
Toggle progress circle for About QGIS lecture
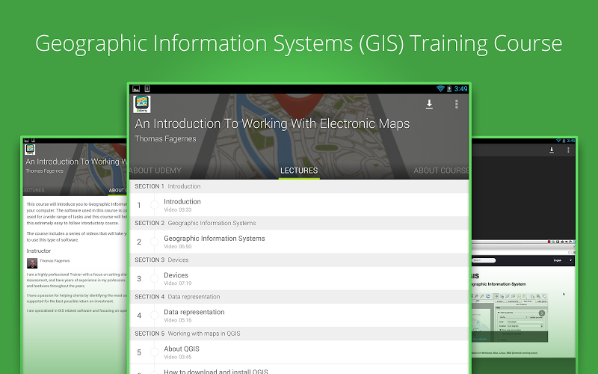[x=155, y=352]
